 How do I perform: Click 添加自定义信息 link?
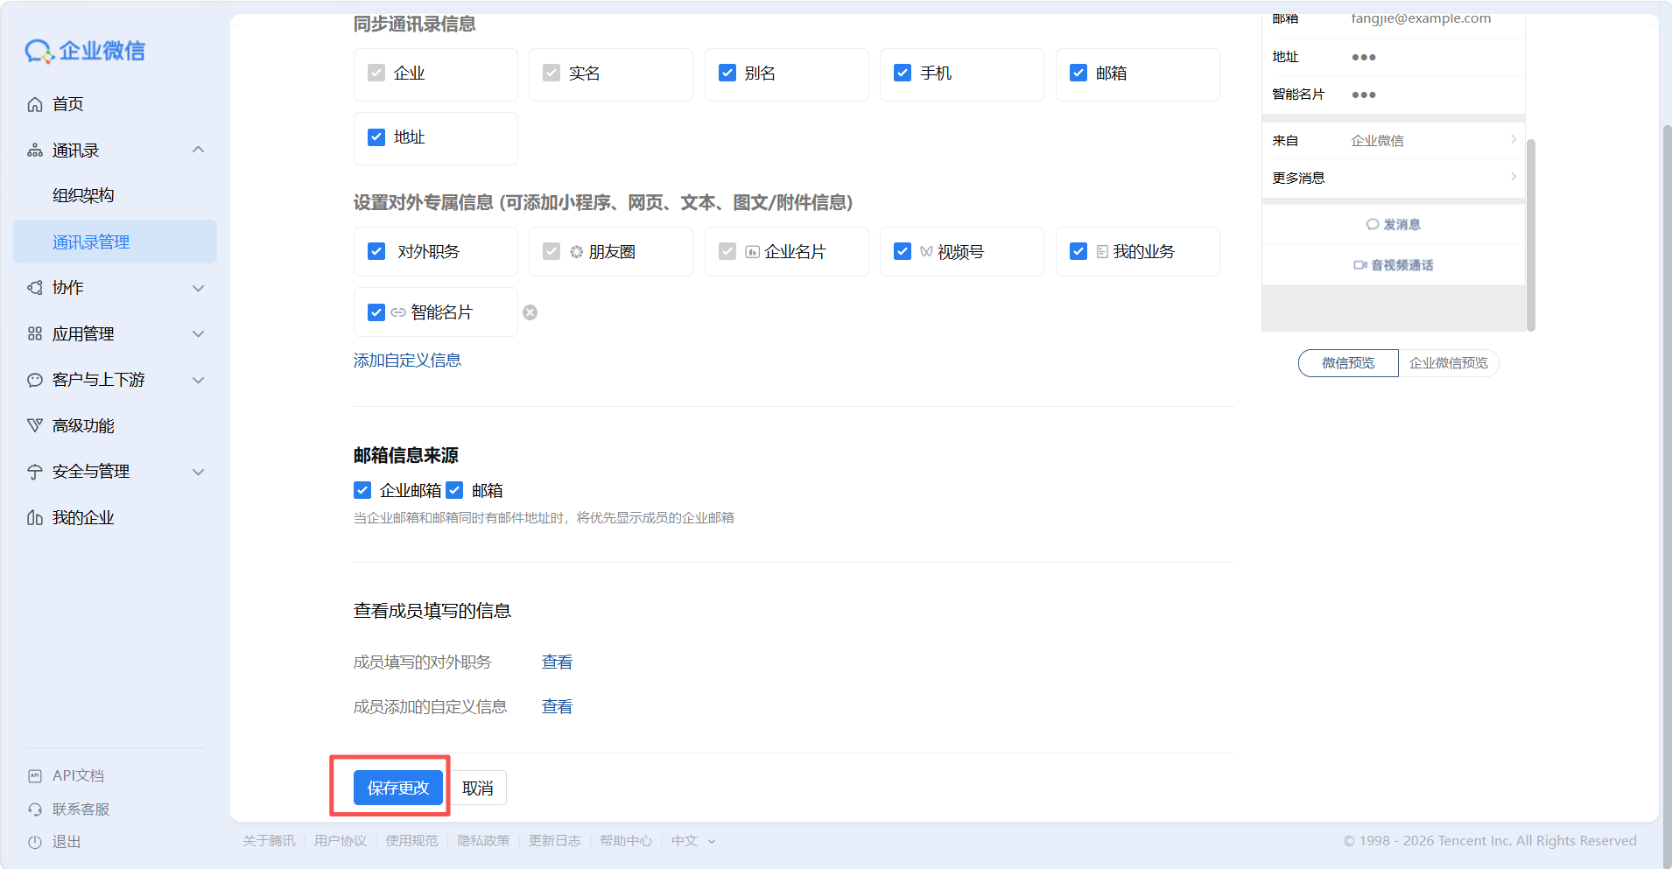click(x=407, y=361)
